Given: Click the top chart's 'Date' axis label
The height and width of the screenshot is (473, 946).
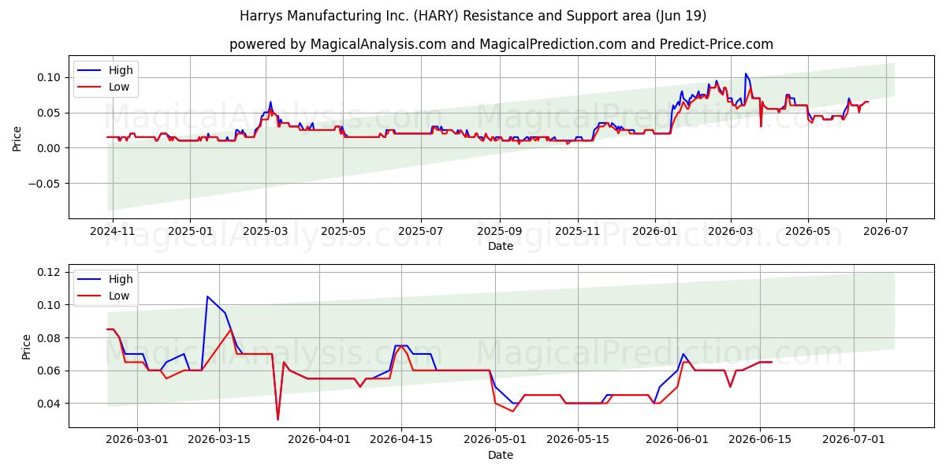Looking at the screenshot, I should click(x=501, y=246).
